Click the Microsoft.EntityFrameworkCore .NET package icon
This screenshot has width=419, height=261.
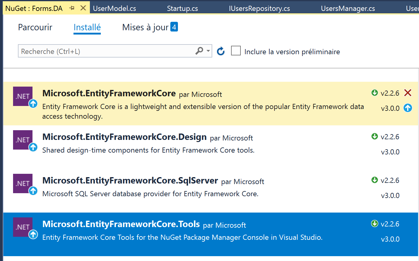click(x=23, y=96)
